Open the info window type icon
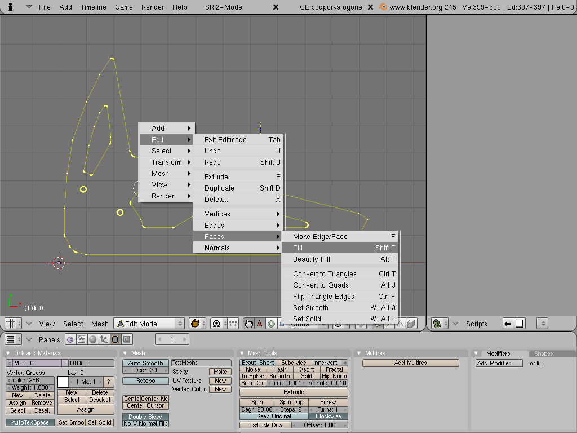 (x=10, y=7)
